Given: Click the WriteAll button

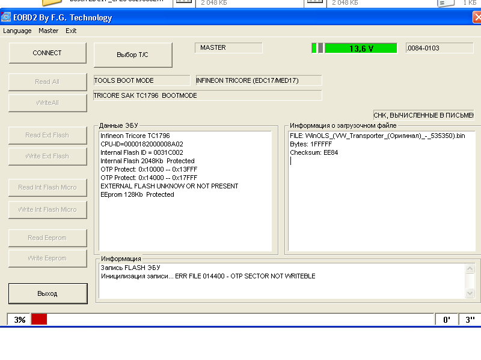Looking at the screenshot, I should click(x=47, y=103).
